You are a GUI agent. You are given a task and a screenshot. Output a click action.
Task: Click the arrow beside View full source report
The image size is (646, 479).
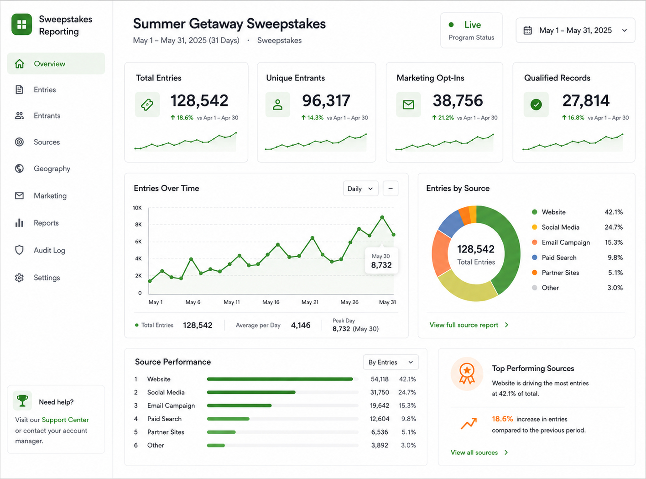point(506,325)
